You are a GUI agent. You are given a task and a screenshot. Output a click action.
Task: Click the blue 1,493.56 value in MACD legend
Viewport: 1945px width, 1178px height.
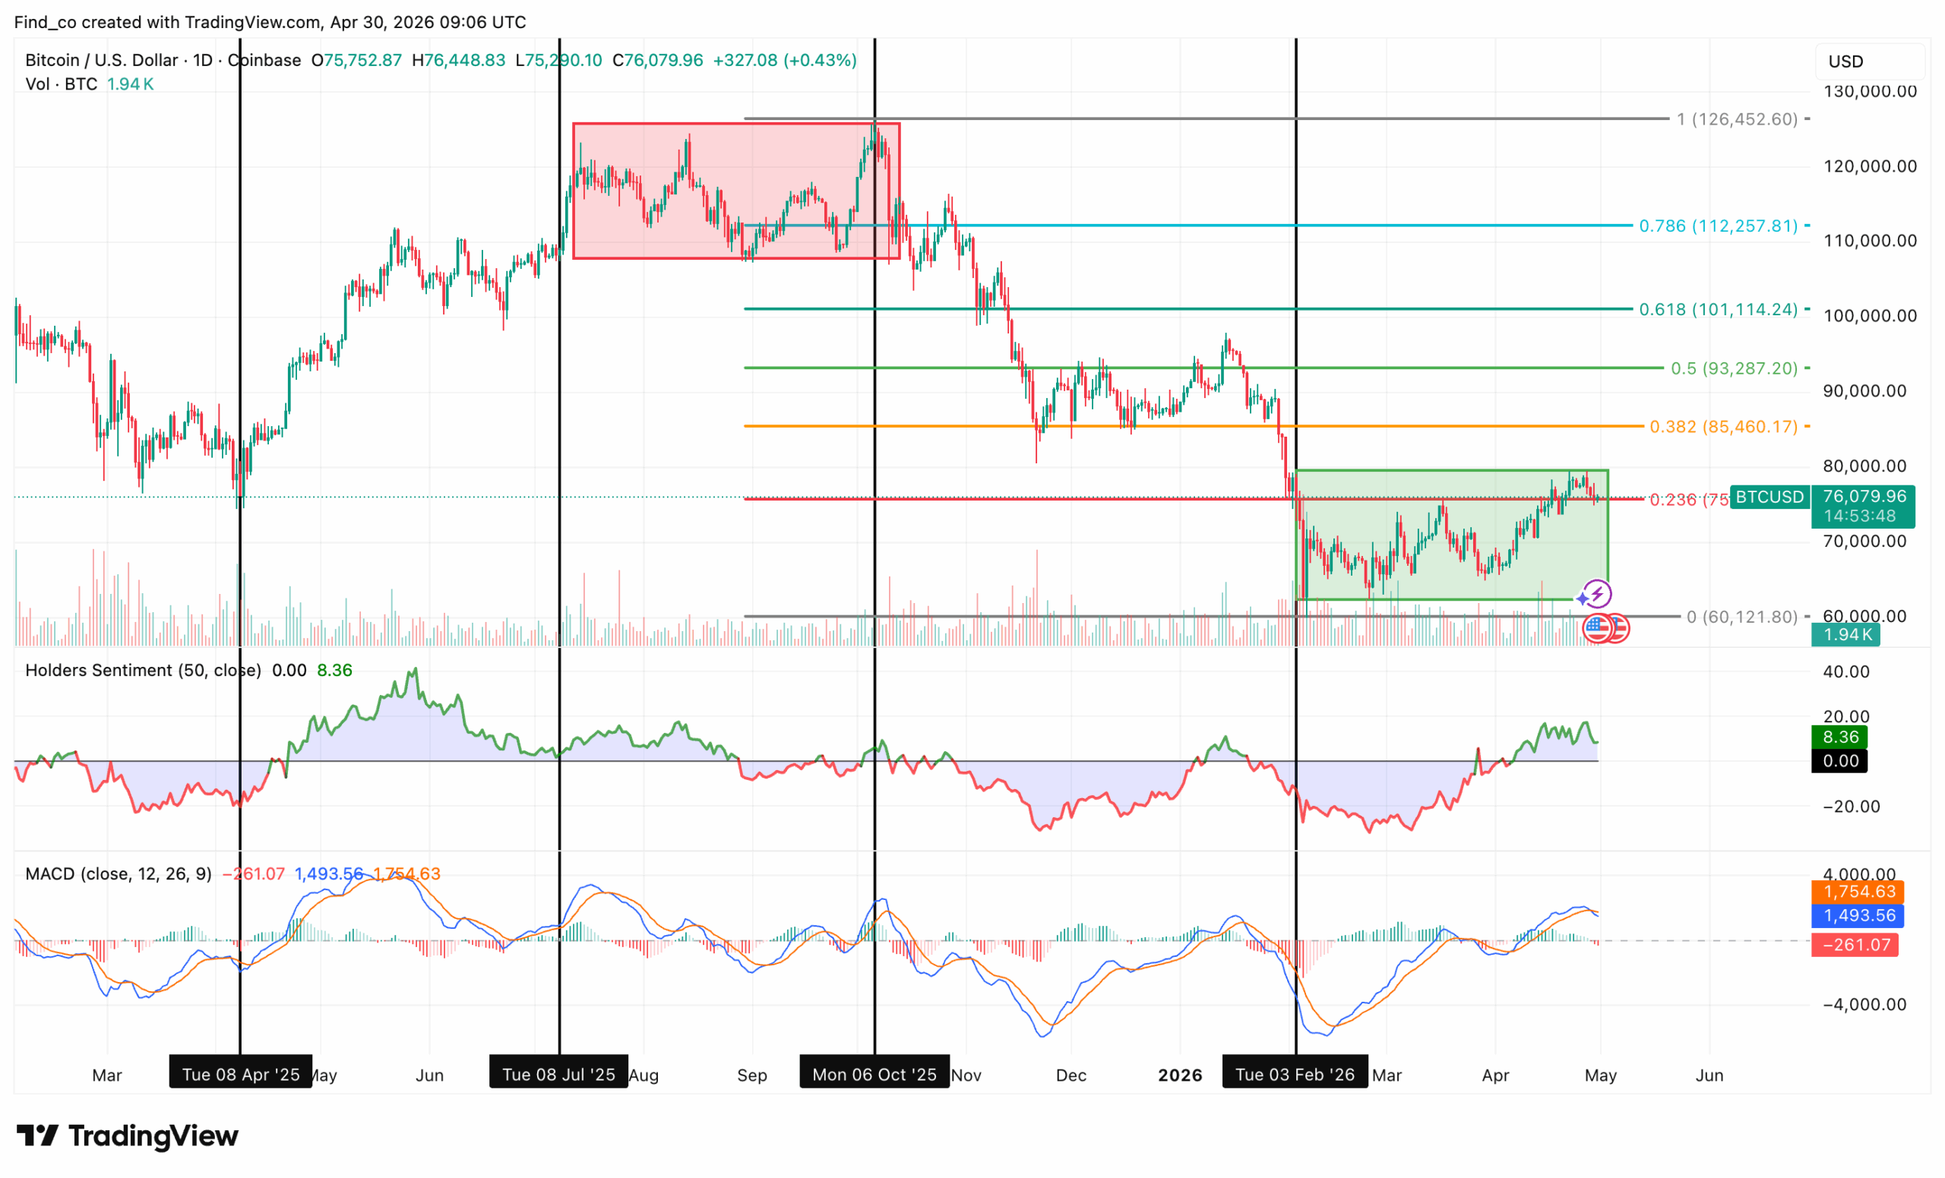point(328,873)
